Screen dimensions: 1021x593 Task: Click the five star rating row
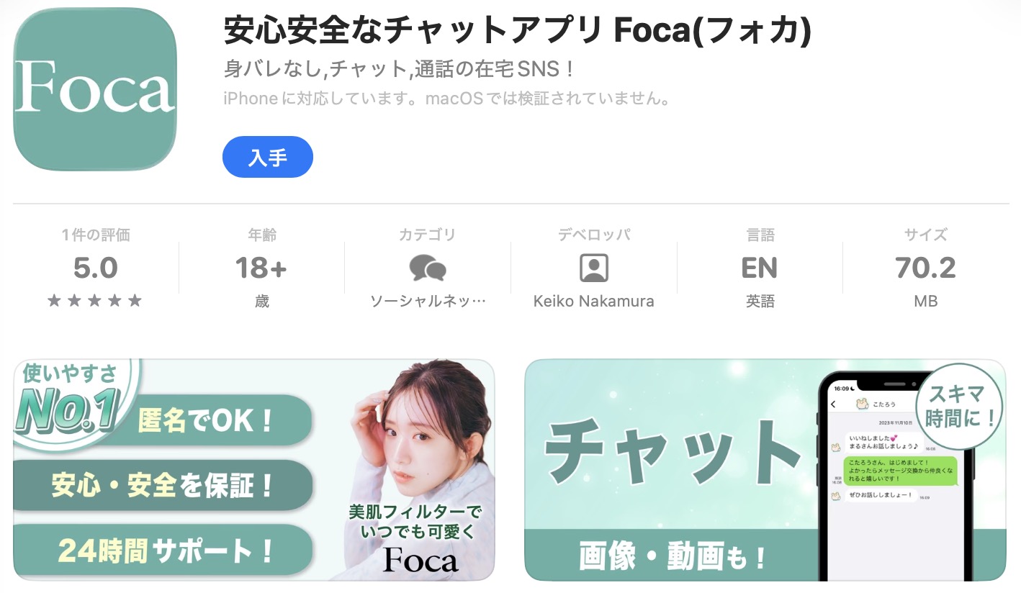coord(95,301)
